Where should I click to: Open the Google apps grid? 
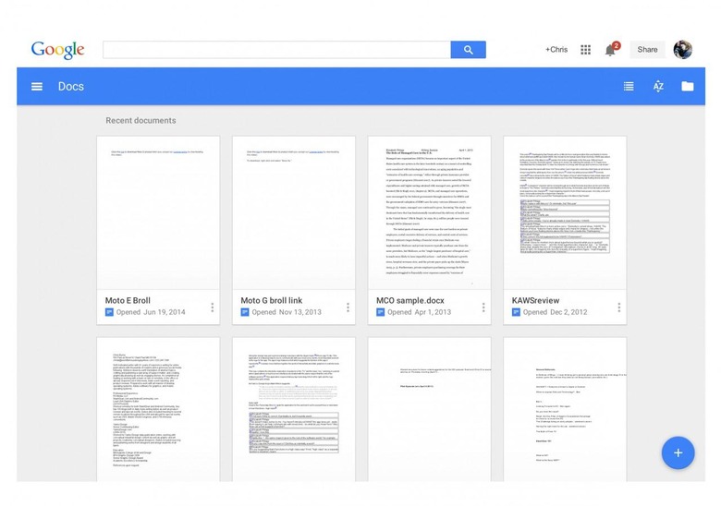(585, 50)
